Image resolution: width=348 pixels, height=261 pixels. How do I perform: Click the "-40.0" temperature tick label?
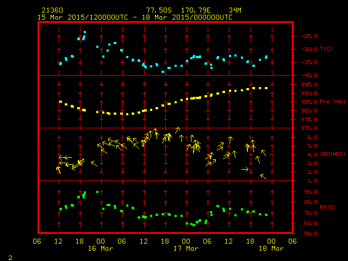click(309, 76)
